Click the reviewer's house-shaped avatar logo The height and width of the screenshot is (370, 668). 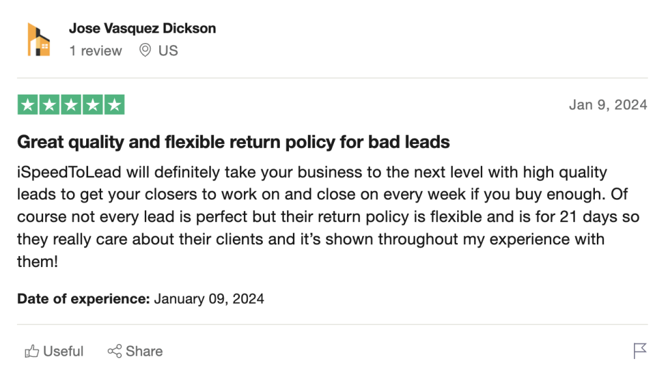click(x=38, y=40)
